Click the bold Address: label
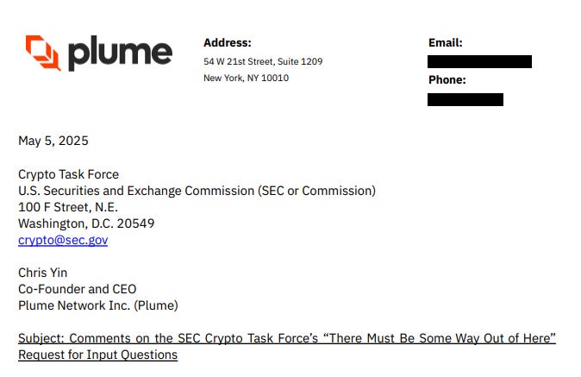 coord(228,42)
